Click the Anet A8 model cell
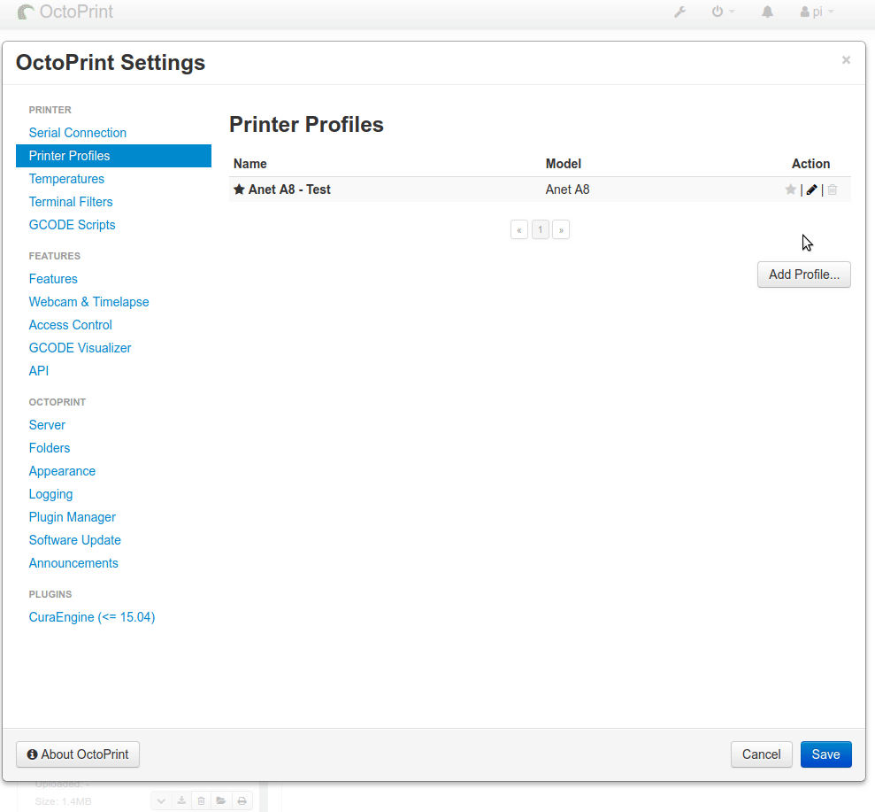Image resolution: width=875 pixels, height=812 pixels. click(x=567, y=189)
